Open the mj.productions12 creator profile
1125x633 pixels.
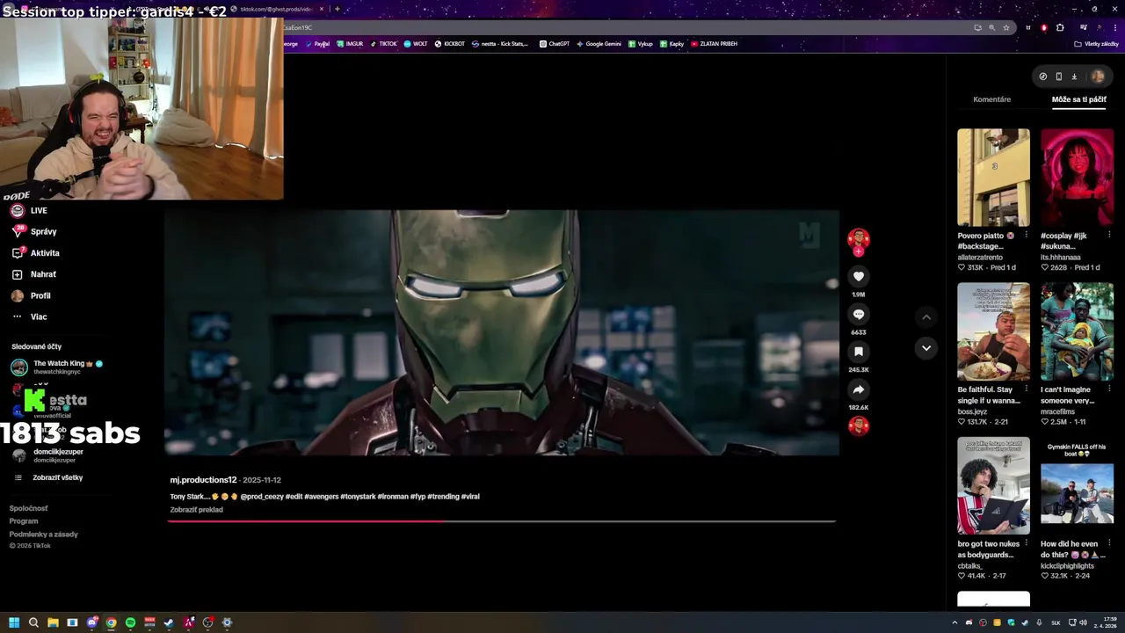point(203,480)
